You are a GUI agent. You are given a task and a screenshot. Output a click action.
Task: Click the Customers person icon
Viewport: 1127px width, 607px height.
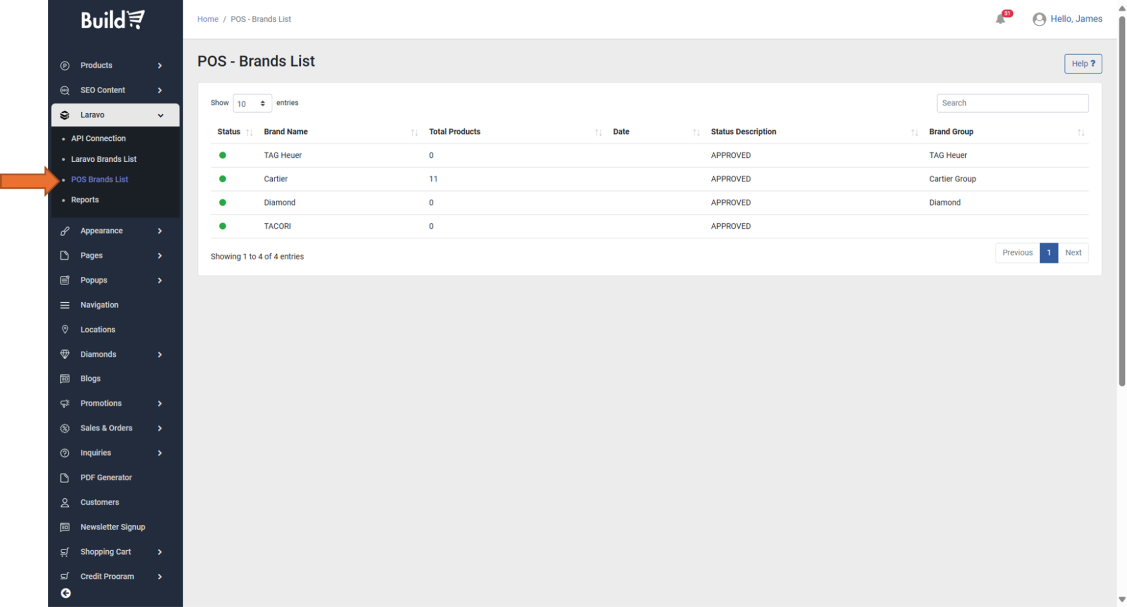click(65, 502)
